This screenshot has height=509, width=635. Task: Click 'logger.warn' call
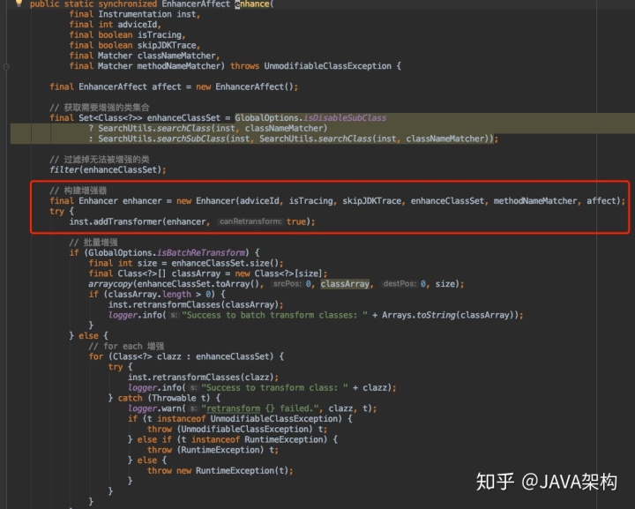pos(155,408)
